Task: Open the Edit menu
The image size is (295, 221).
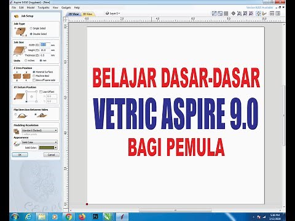Action: 22,7
